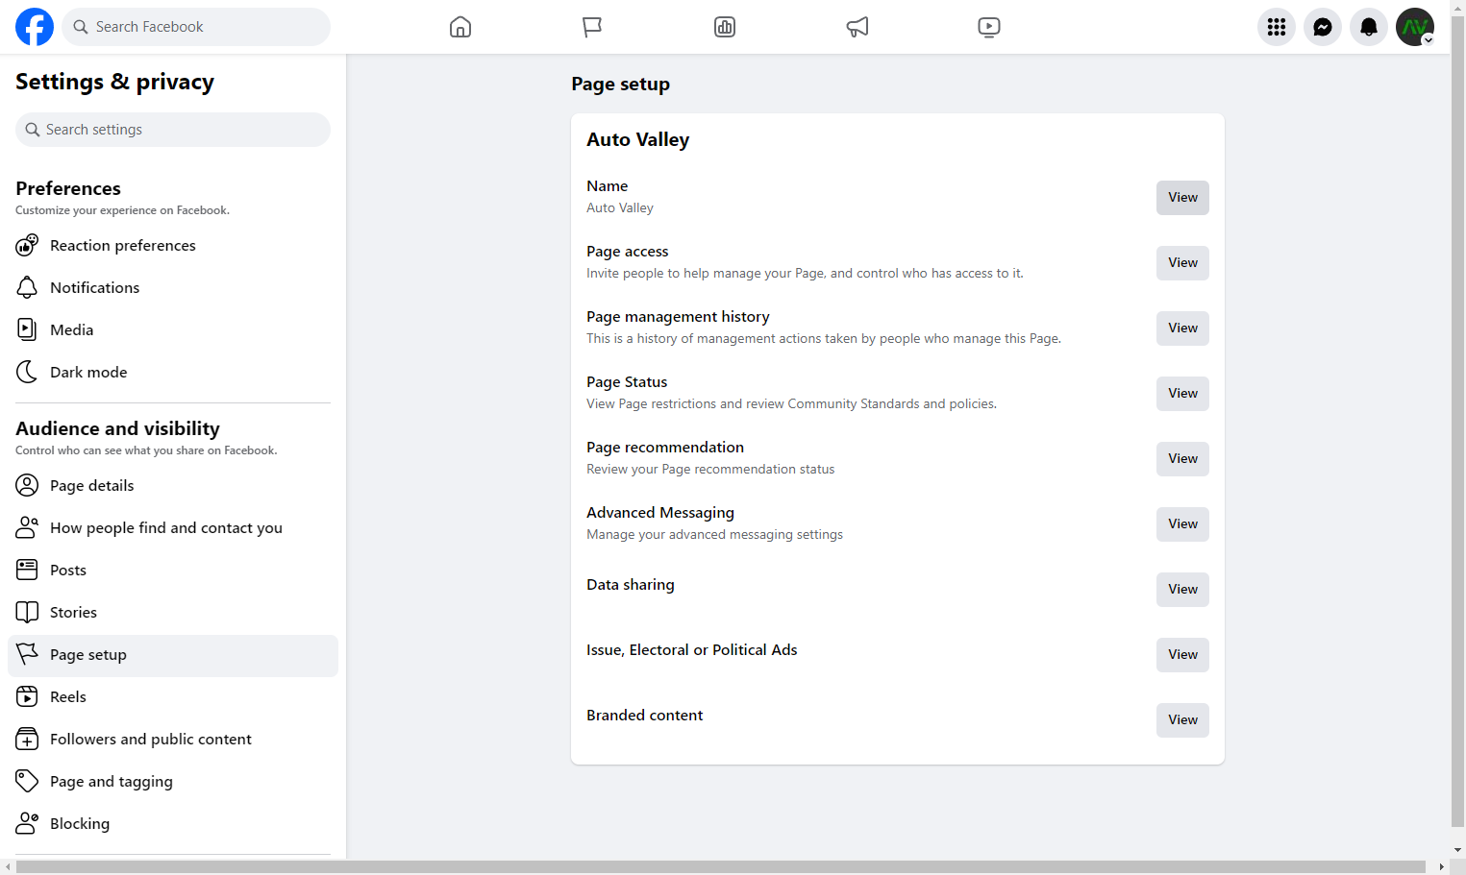The width and height of the screenshot is (1466, 875).
Task: Click the Search settings field
Action: pos(173,130)
